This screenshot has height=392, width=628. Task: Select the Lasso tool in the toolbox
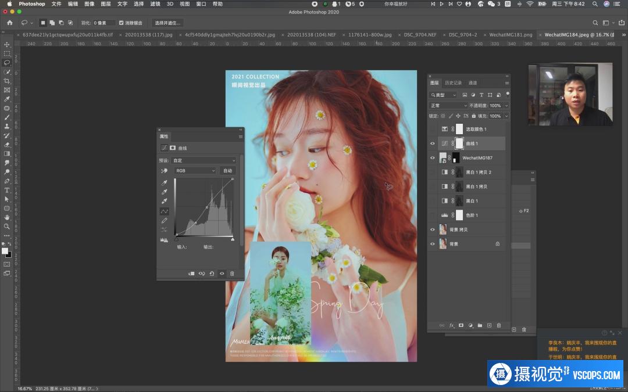[x=7, y=63]
